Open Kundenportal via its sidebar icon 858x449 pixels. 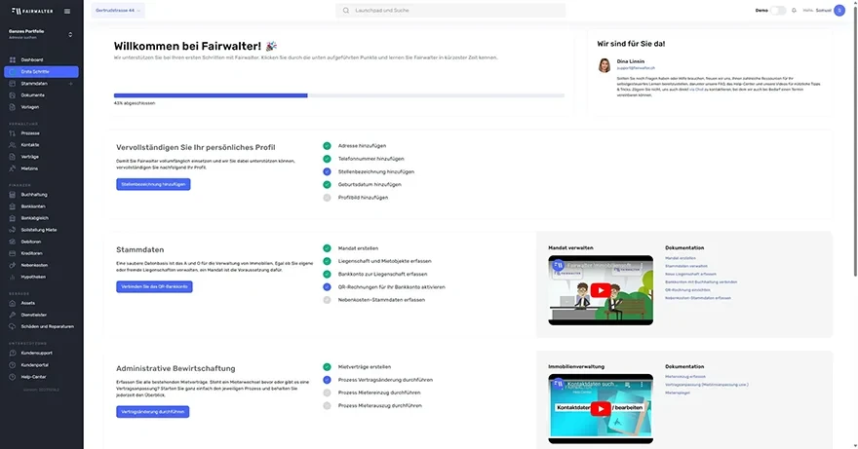(13, 365)
